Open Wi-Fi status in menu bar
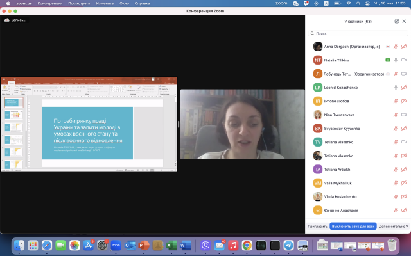 pyautogui.click(x=349, y=3)
